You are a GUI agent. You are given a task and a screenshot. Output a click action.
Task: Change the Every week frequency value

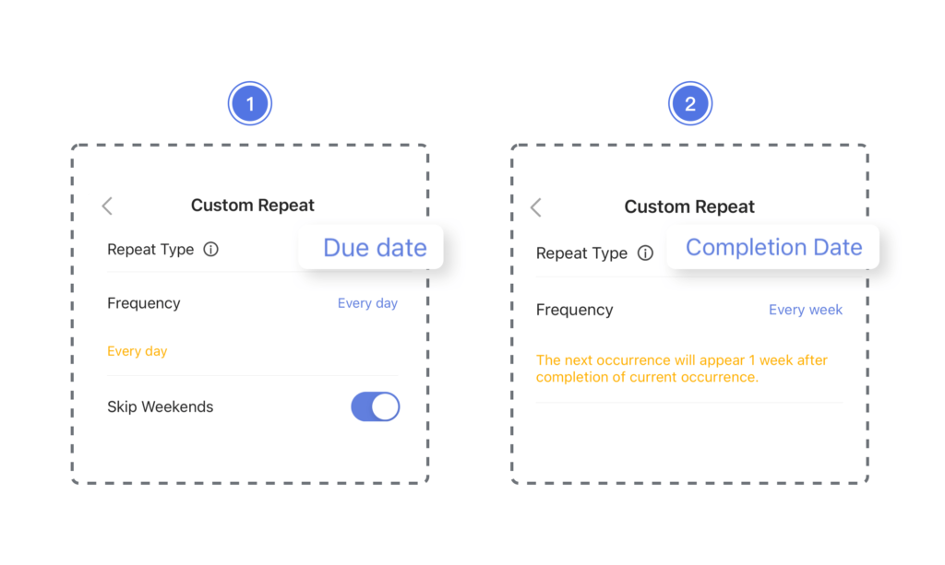pyautogui.click(x=805, y=310)
